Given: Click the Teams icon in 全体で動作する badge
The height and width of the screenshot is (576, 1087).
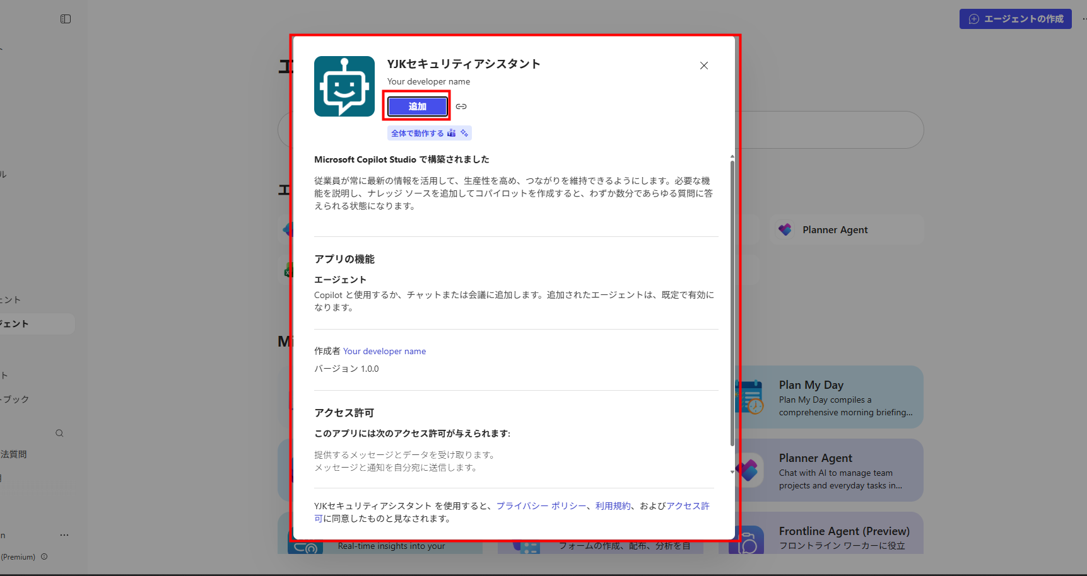Looking at the screenshot, I should point(451,133).
